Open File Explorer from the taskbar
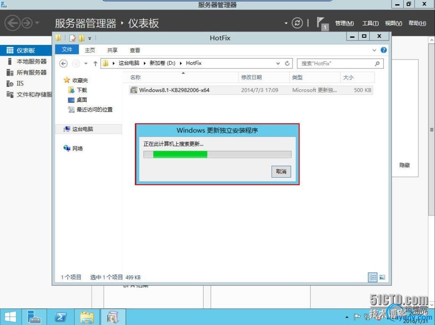Screen dimensions: 435x325 (x=87, y=317)
